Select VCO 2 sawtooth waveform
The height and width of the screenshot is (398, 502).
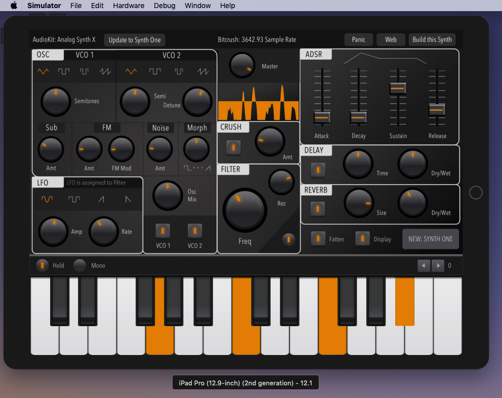203,71
